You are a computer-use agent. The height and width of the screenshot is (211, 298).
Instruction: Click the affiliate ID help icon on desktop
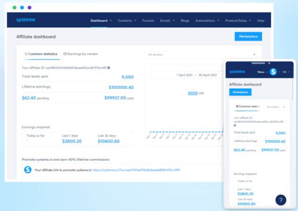(108, 68)
